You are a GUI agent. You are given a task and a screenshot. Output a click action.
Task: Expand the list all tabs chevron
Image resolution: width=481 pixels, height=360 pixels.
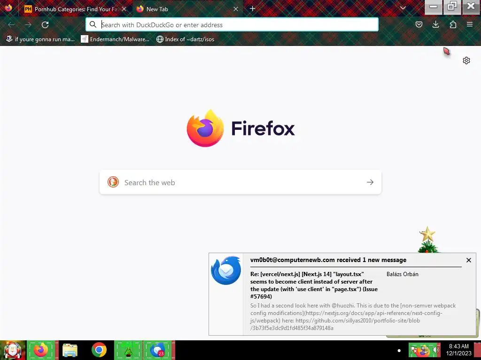click(403, 8)
